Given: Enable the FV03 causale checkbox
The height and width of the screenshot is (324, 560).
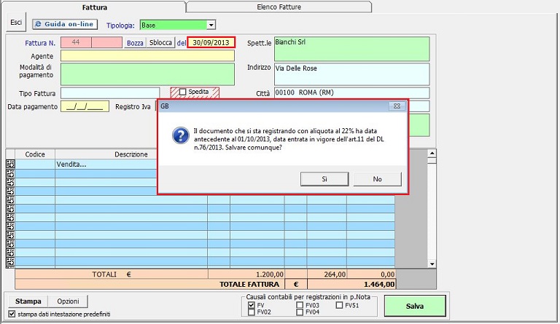Looking at the screenshot, I should 300,305.
